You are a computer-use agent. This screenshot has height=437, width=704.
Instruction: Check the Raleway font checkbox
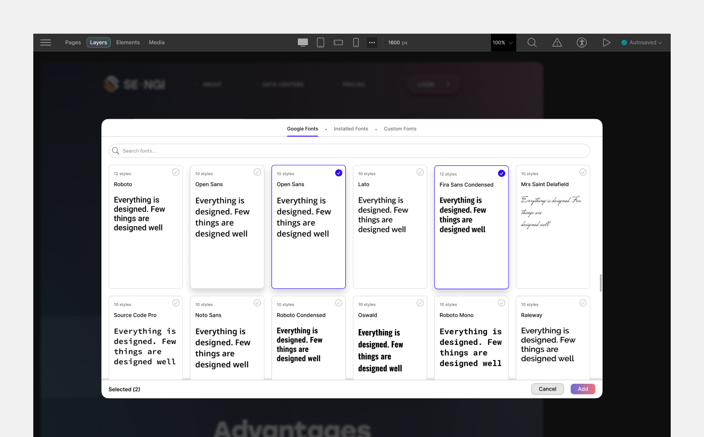[583, 303]
